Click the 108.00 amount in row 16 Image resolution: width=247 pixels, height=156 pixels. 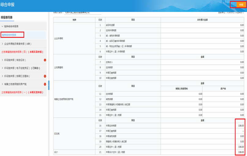[241, 126]
